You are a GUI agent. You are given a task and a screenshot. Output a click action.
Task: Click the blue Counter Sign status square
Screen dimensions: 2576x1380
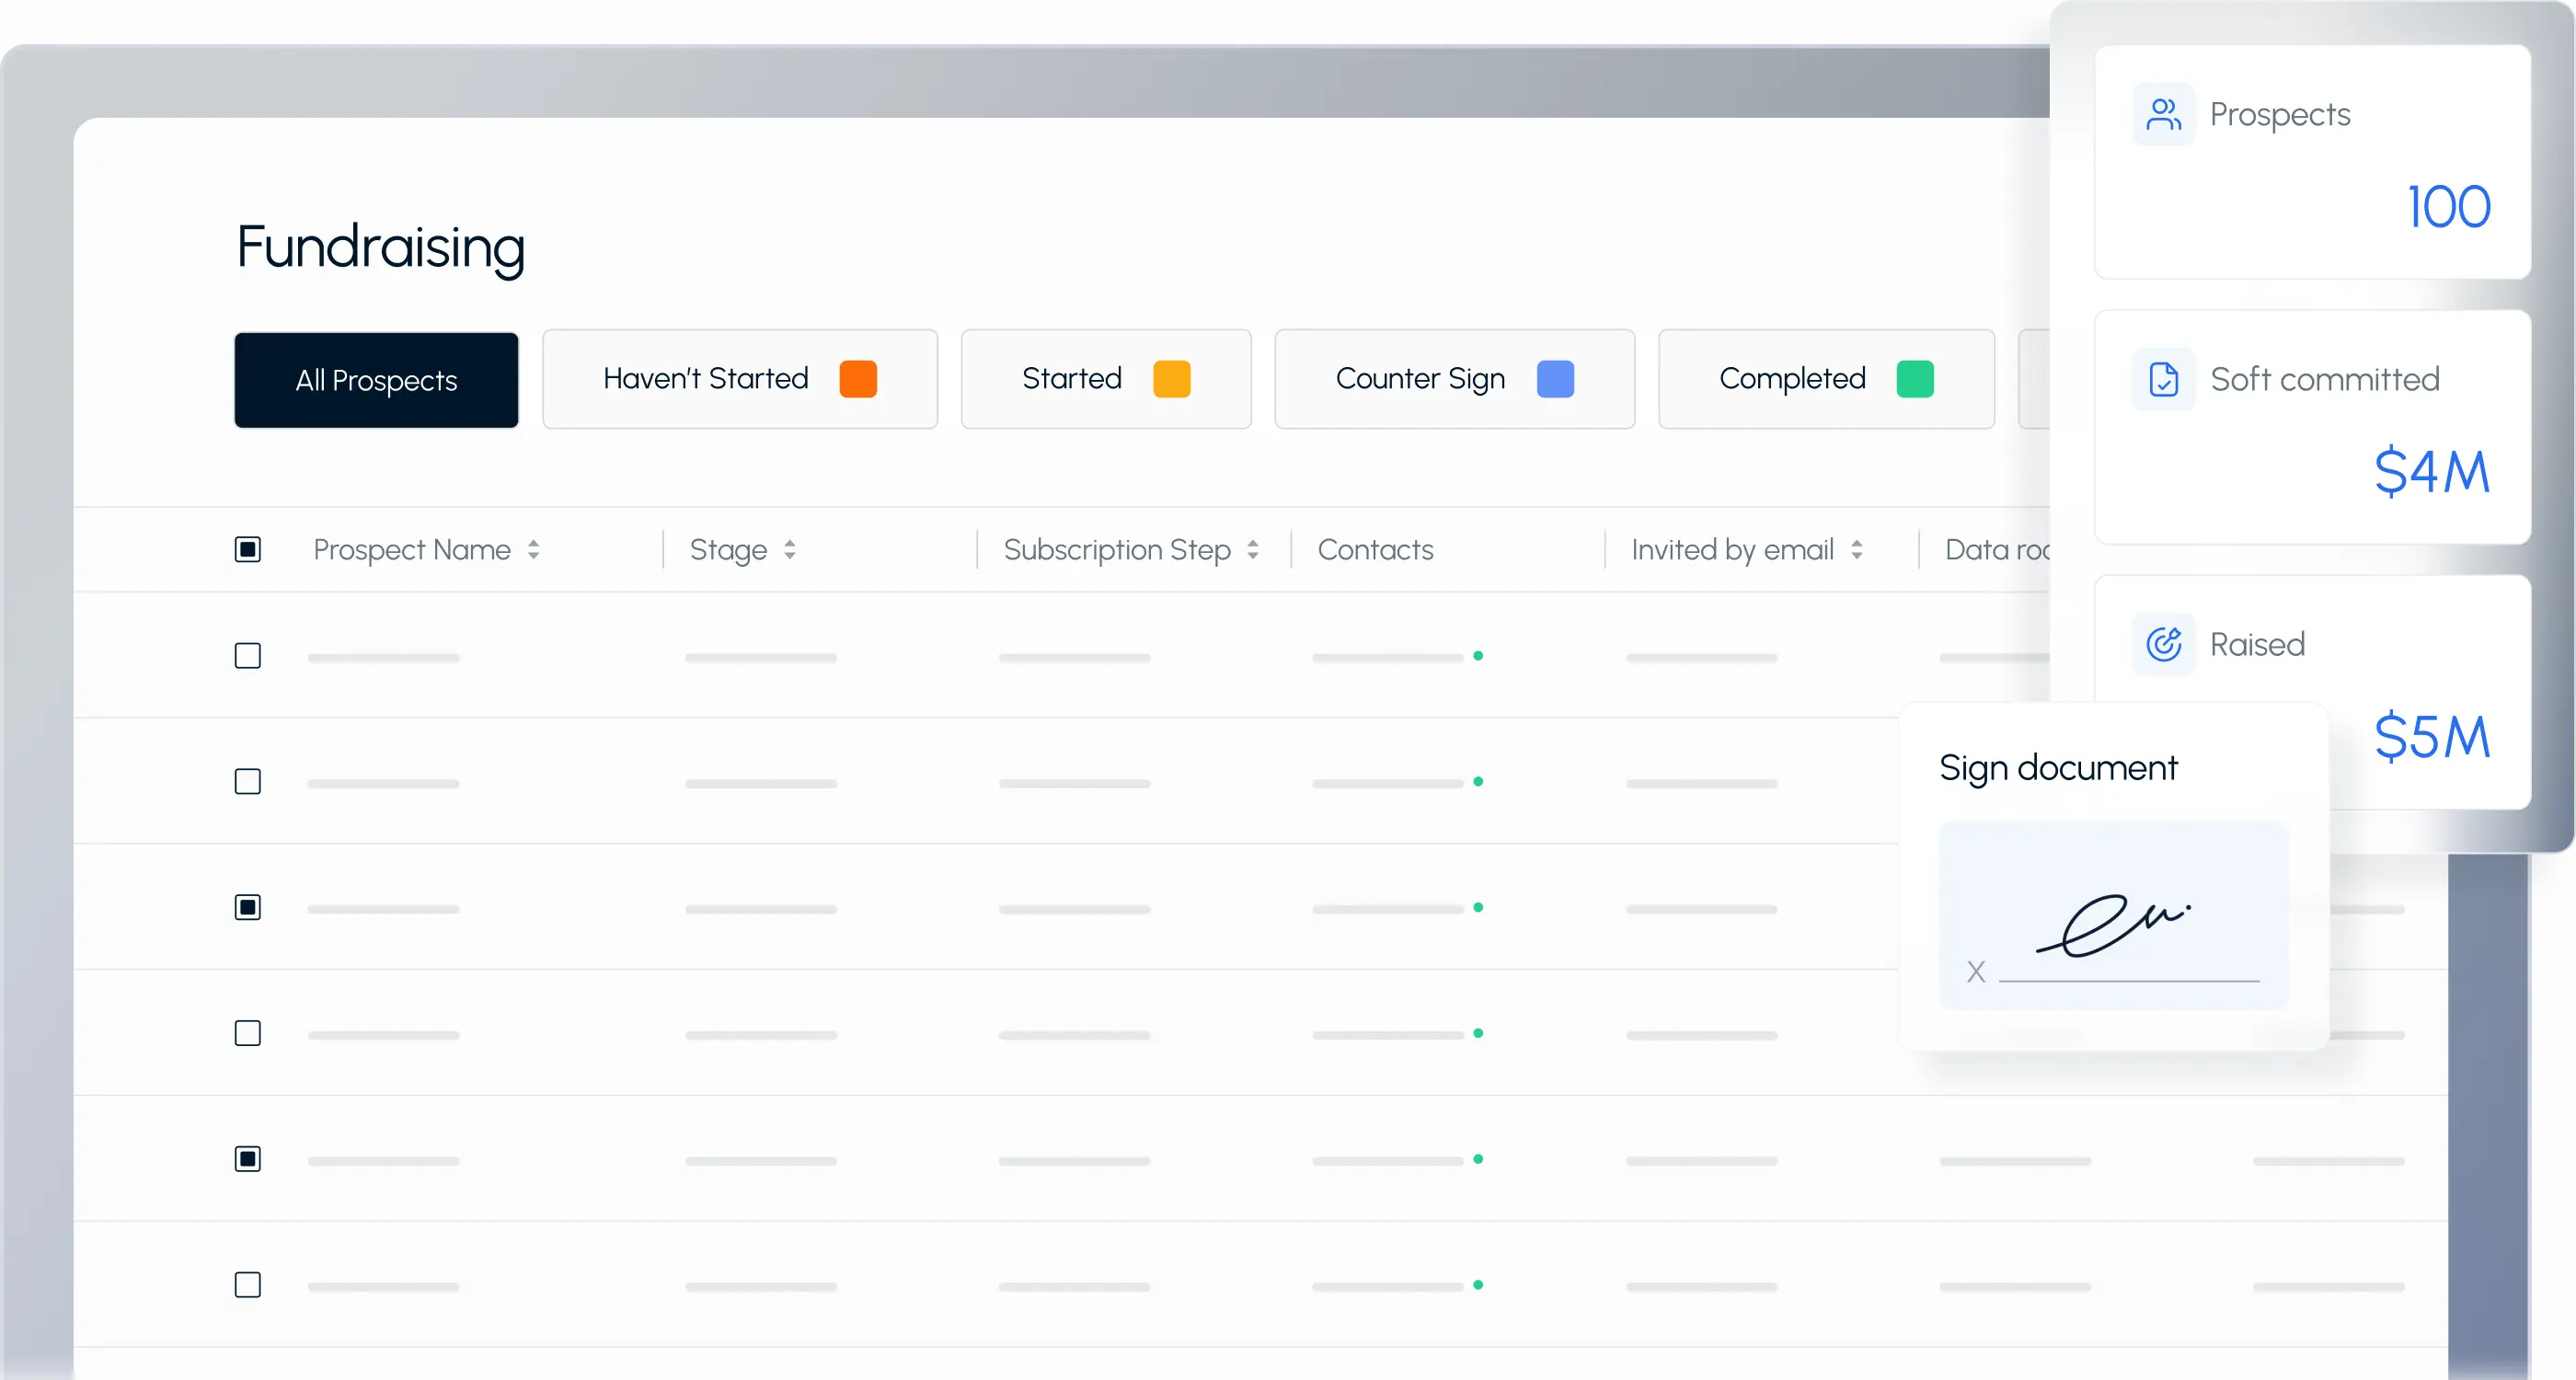1554,379
